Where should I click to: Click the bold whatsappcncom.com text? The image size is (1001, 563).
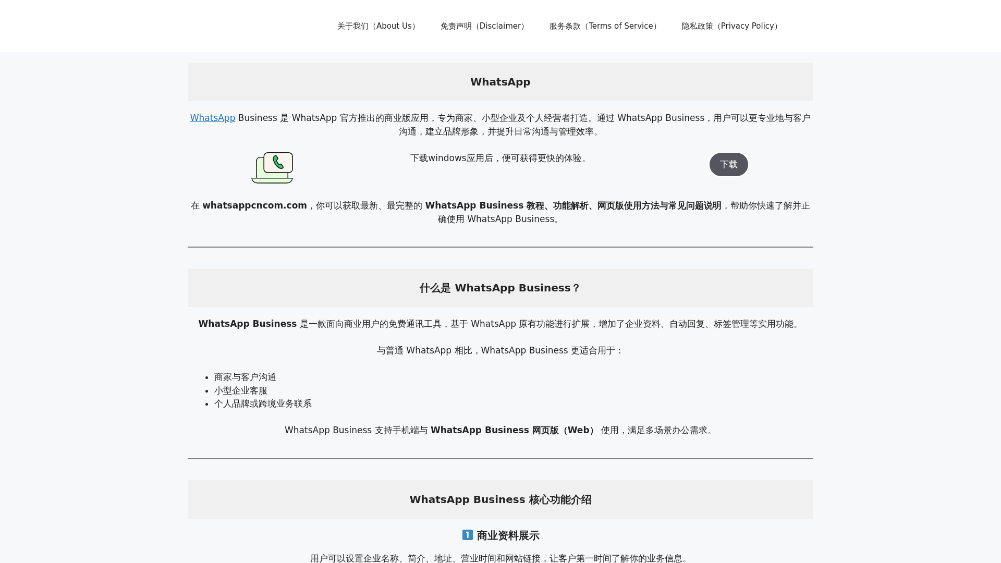point(254,205)
